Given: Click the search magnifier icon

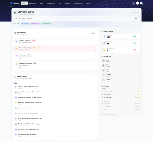Looking at the screenshot, I should pos(16,19).
